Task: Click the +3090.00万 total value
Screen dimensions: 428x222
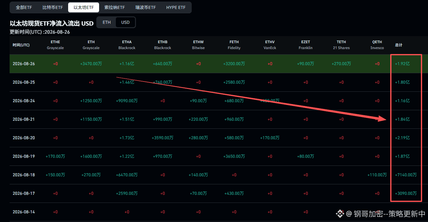Action: [x=406, y=193]
